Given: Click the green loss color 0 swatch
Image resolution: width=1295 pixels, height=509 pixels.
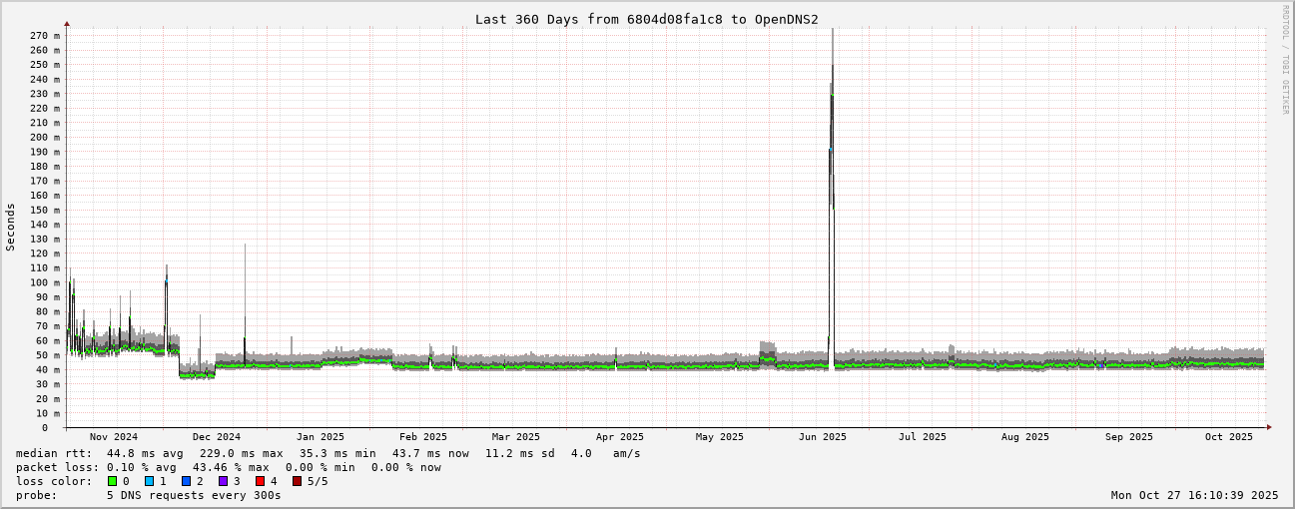Looking at the screenshot, I should (x=112, y=481).
